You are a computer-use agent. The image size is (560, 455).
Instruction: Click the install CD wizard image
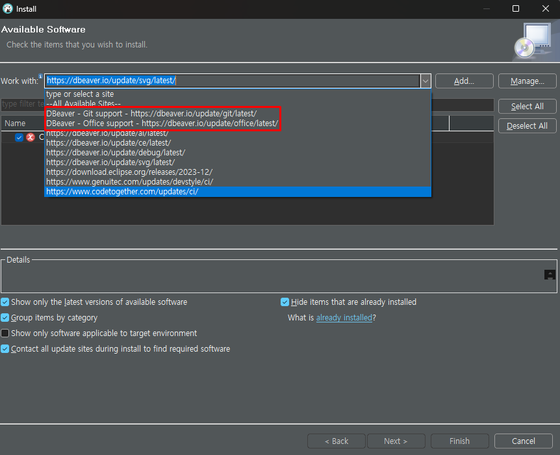click(533, 41)
